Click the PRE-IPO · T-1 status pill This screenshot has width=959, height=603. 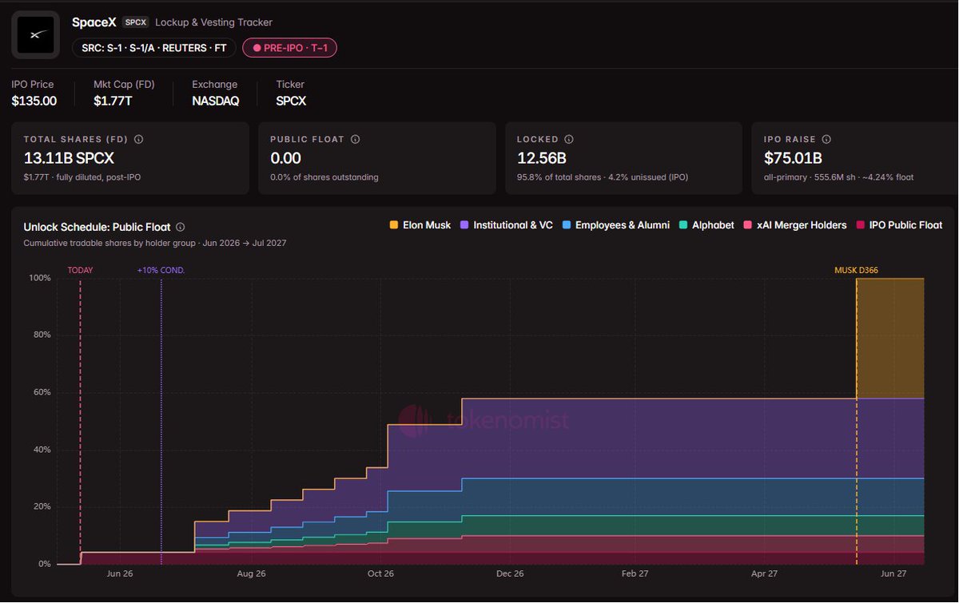290,48
